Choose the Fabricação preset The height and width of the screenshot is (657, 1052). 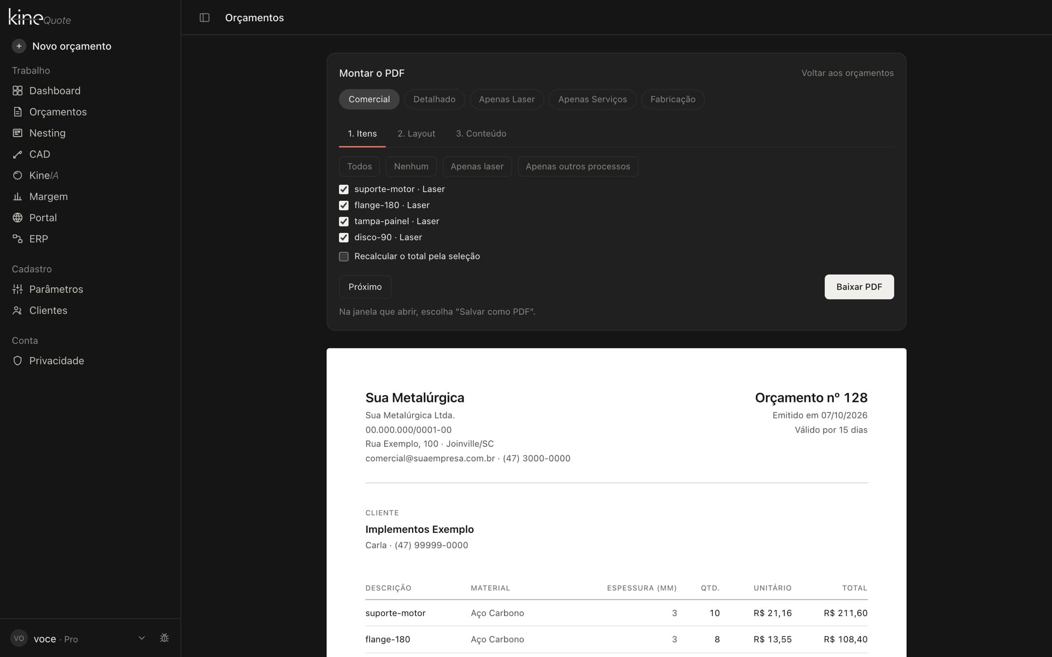673,99
